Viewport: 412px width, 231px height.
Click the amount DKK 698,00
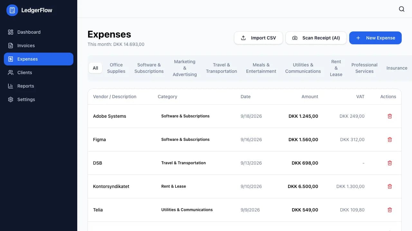(x=305, y=163)
